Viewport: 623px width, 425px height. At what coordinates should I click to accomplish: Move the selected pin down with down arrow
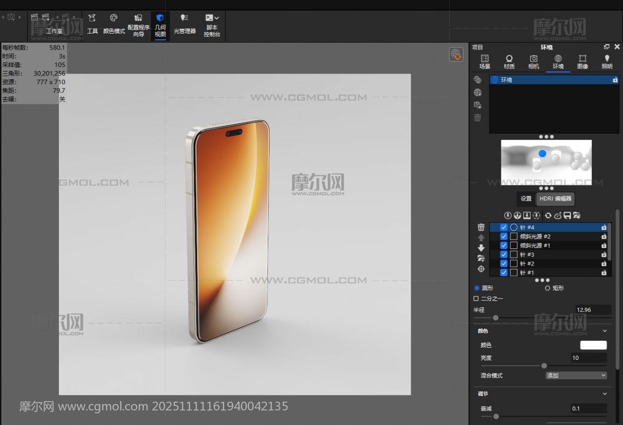pyautogui.click(x=481, y=248)
